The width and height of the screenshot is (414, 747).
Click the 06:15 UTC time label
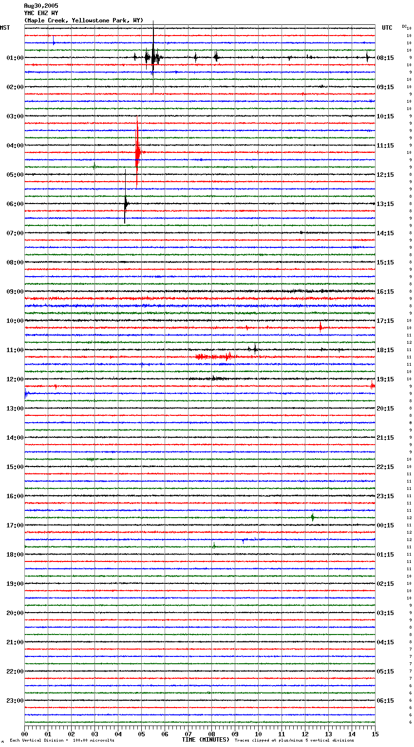coord(385,701)
